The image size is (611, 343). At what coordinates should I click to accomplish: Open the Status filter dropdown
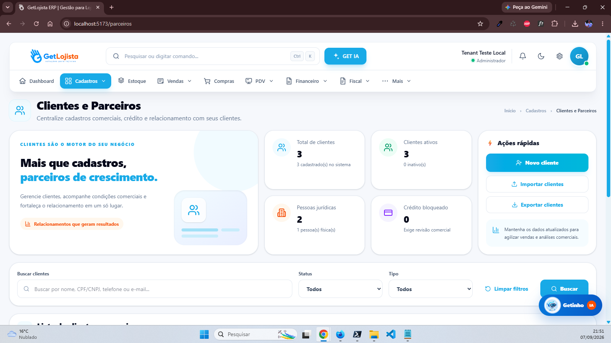[340, 289]
